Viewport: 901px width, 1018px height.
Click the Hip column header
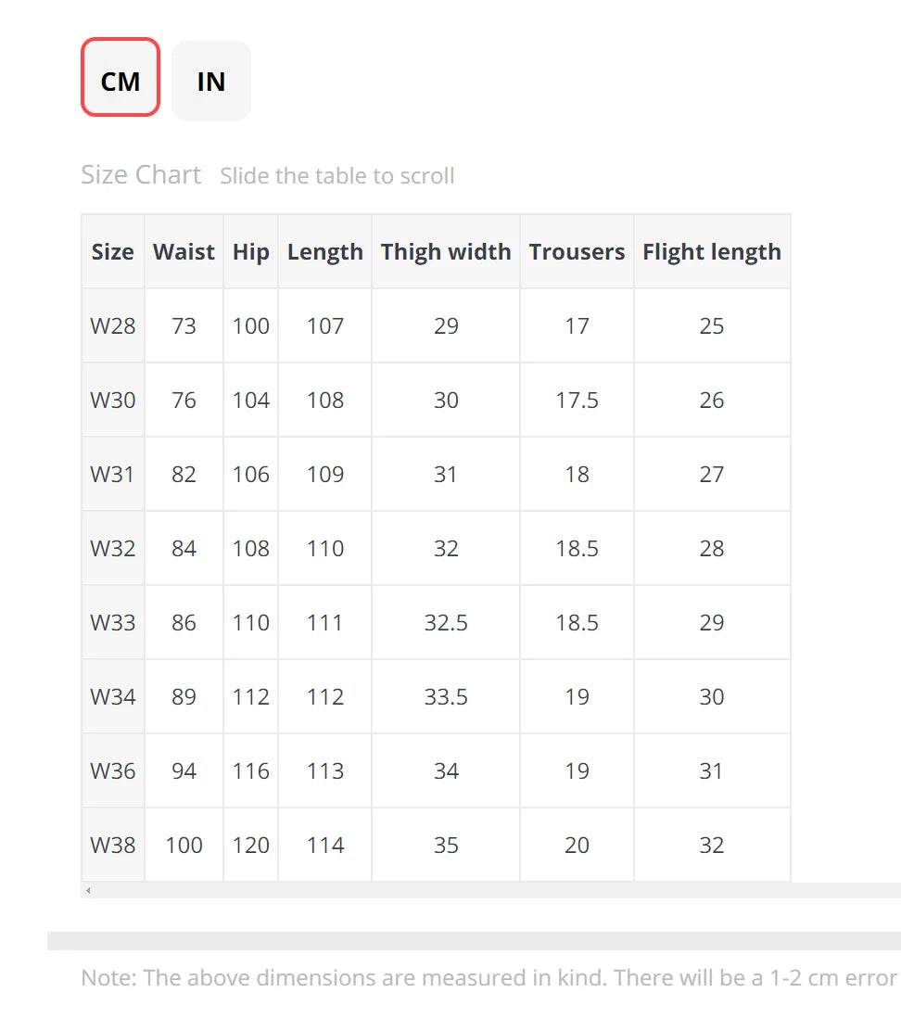point(250,252)
